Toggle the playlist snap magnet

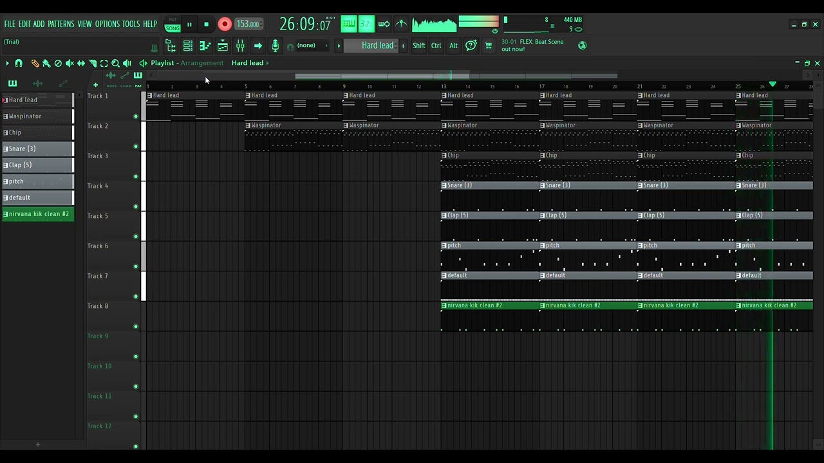(x=19, y=63)
